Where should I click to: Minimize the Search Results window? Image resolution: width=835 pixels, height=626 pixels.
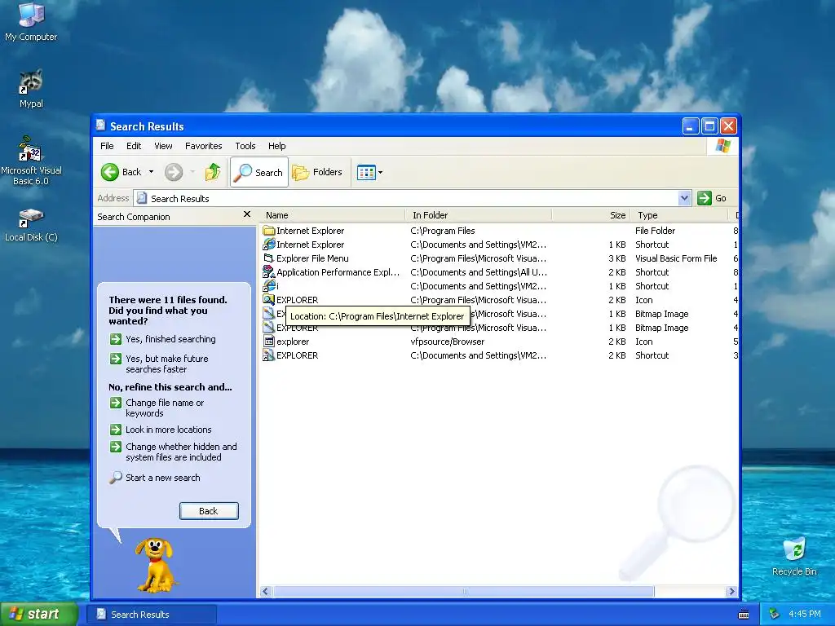click(690, 126)
